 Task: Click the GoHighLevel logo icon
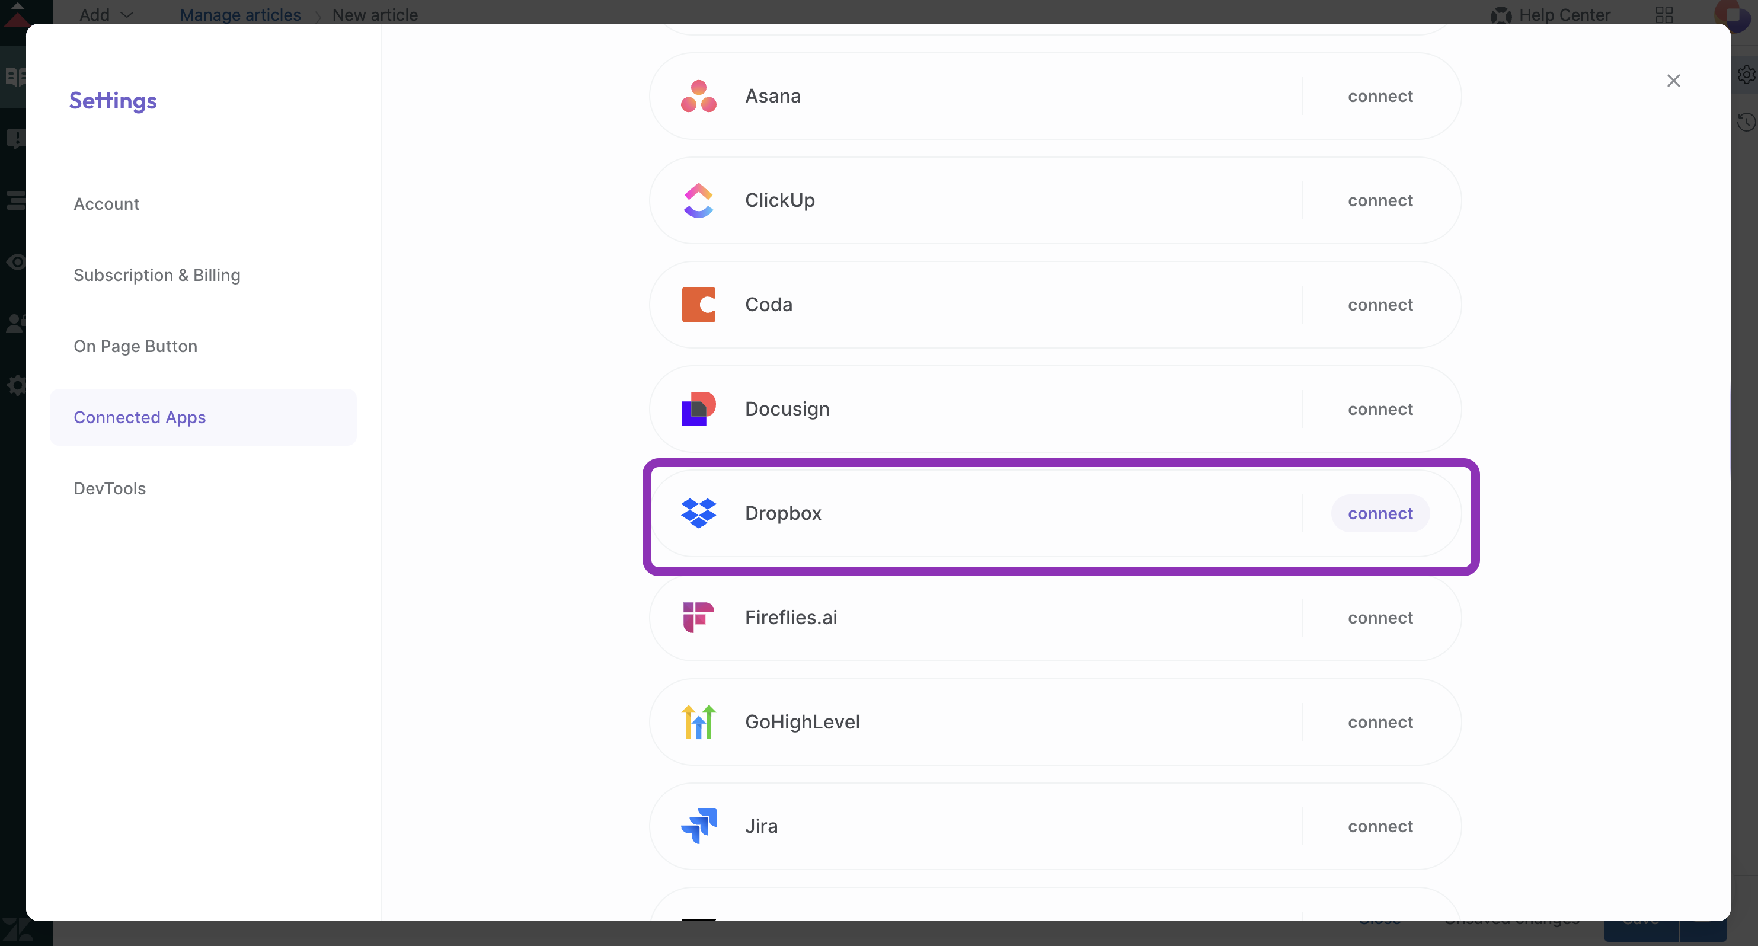pyautogui.click(x=698, y=722)
